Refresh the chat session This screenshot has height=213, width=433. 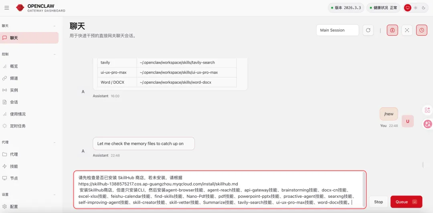coord(368,30)
